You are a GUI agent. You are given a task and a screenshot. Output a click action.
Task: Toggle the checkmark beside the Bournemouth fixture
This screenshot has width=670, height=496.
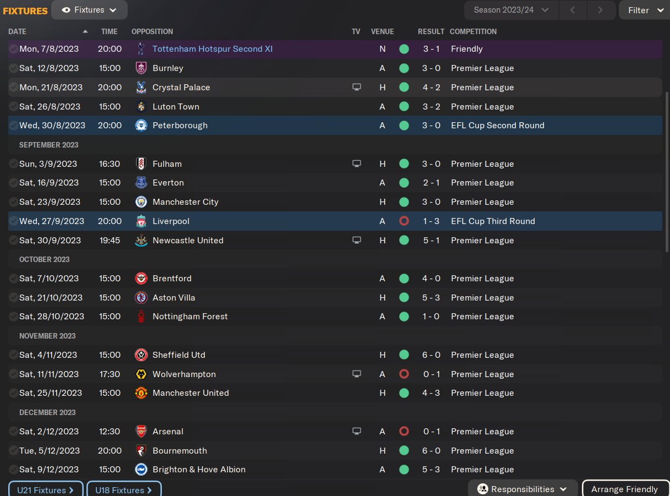pos(13,451)
